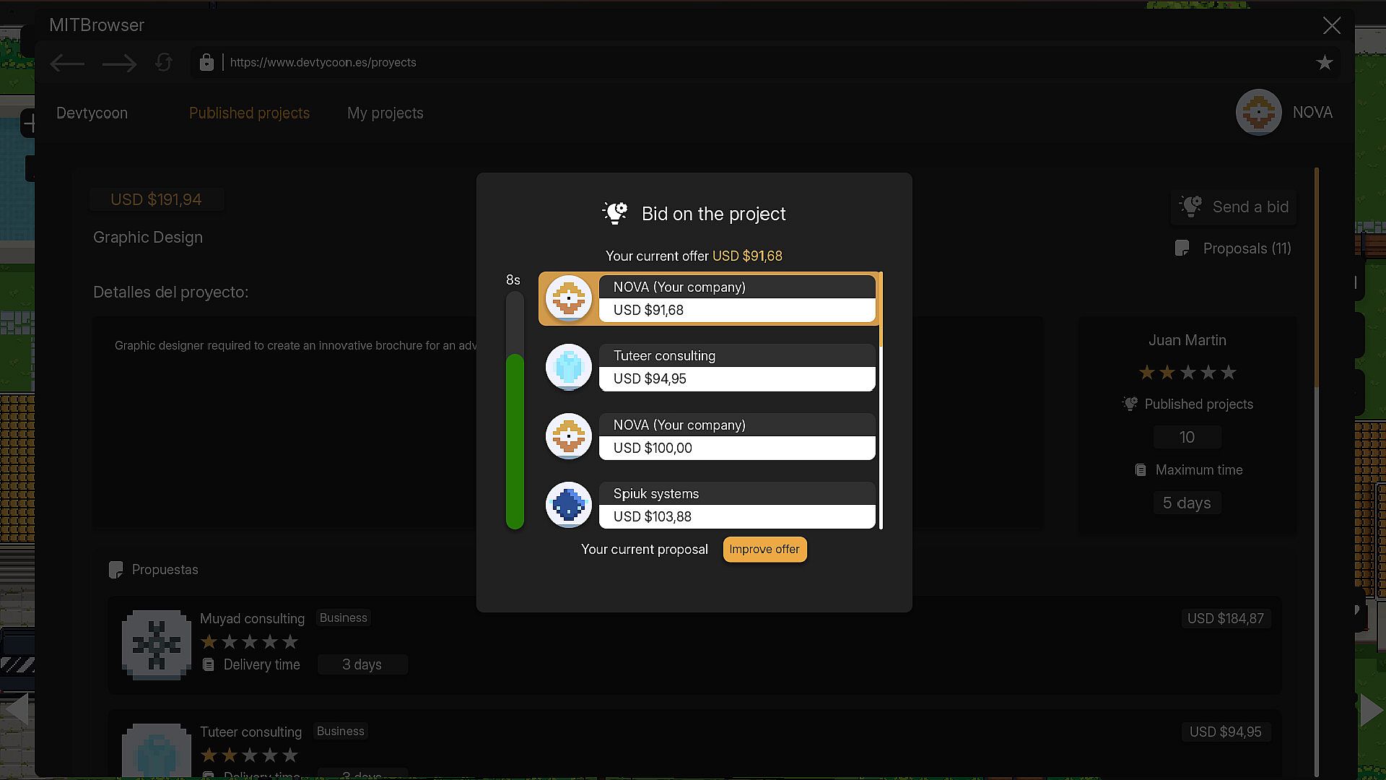Close the MITBrowser window
This screenshot has height=780, width=1386.
pos(1331,26)
